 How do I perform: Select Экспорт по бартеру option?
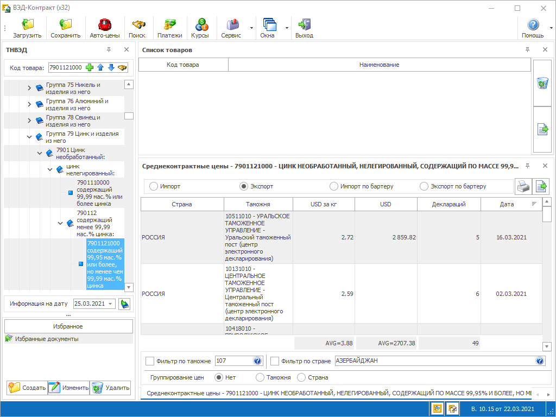click(424, 187)
